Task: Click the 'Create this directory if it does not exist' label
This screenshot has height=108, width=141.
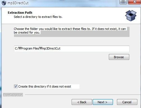Action: click(44, 86)
